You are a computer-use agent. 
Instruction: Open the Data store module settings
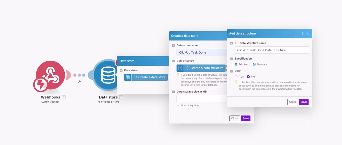(x=108, y=75)
